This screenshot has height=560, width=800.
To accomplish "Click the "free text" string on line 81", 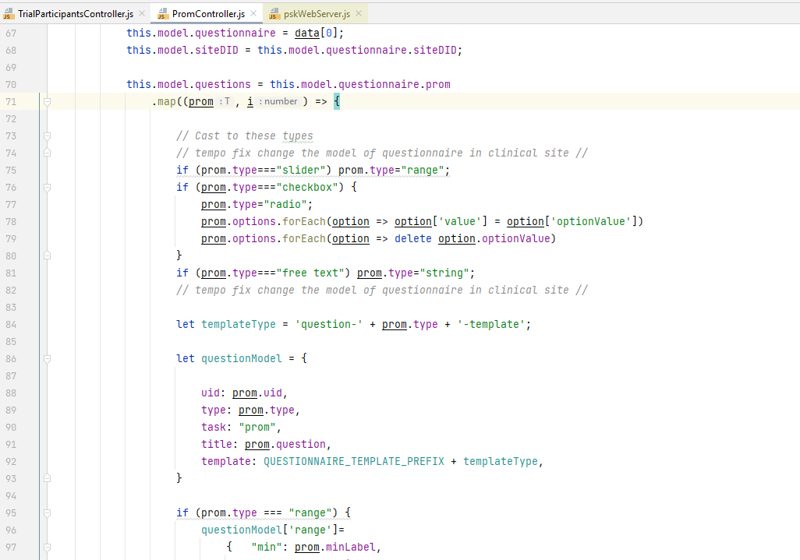I will click(x=310, y=273).
